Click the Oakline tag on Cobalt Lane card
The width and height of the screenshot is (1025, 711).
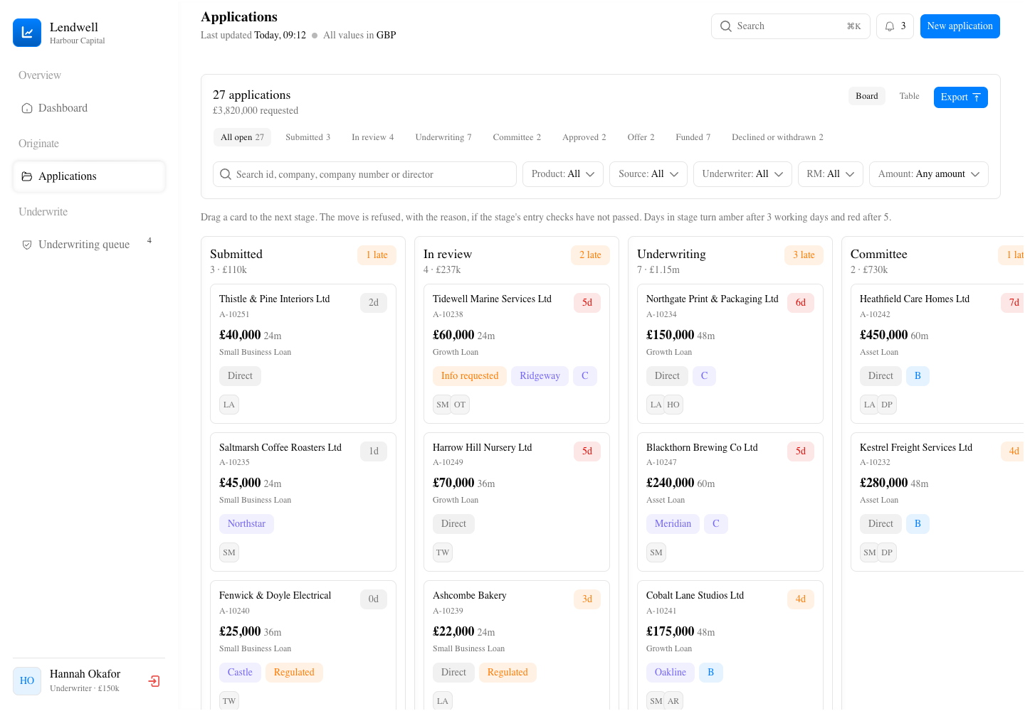tap(671, 673)
